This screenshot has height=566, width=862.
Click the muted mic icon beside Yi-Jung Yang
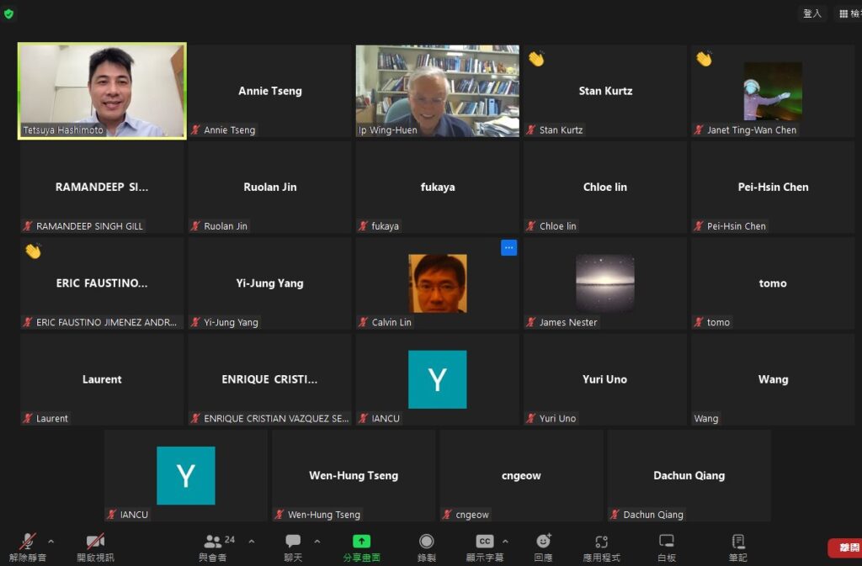click(195, 322)
